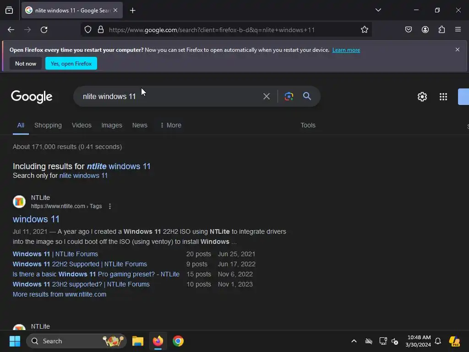Switch to the Images tab
Viewport: 469px width, 352px height.
click(112, 125)
